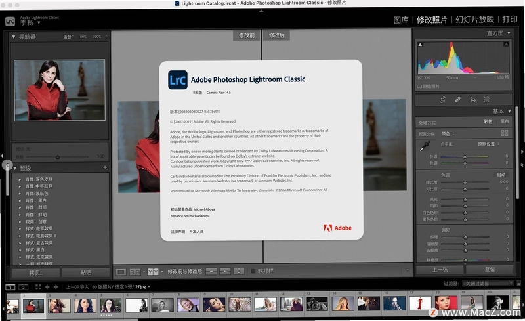Swap before and after settings
This screenshot has width=525, height=321.
point(239,270)
